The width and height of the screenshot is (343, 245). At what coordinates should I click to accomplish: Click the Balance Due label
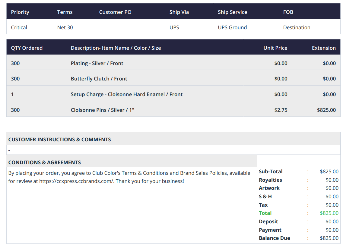(x=275, y=238)
